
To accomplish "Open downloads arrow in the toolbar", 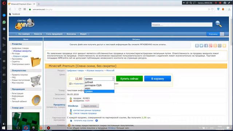I will point(229,9).
